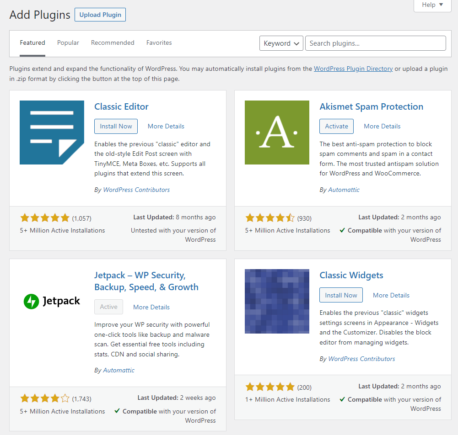This screenshot has height=435, width=458.
Task: Click the Classic Widgets title link
Action: [x=351, y=275]
